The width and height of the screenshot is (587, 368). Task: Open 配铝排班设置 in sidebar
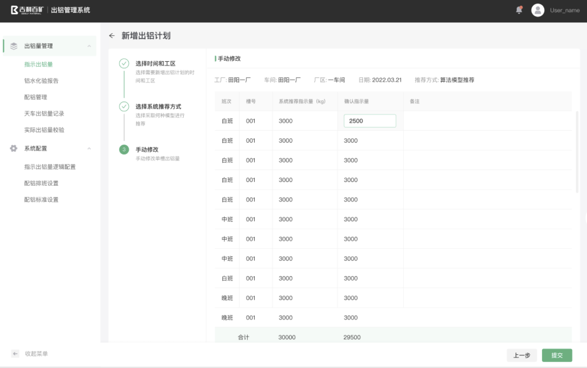click(41, 183)
